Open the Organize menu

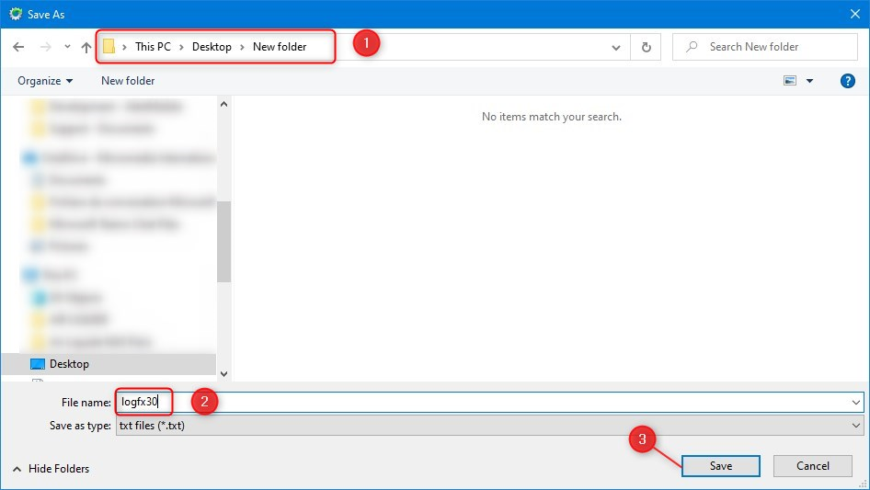[45, 81]
